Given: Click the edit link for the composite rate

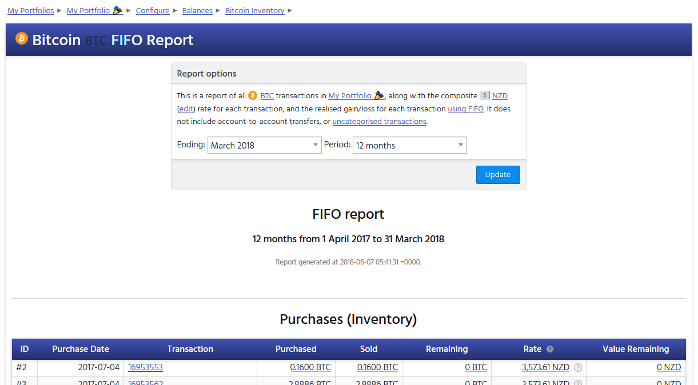Looking at the screenshot, I should pyautogui.click(x=186, y=109).
